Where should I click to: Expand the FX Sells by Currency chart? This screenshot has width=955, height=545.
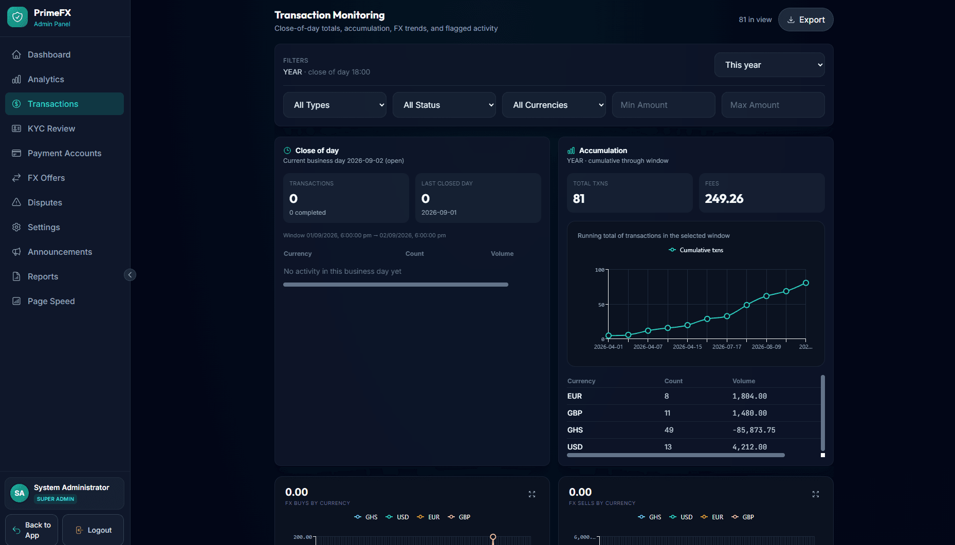[816, 494]
